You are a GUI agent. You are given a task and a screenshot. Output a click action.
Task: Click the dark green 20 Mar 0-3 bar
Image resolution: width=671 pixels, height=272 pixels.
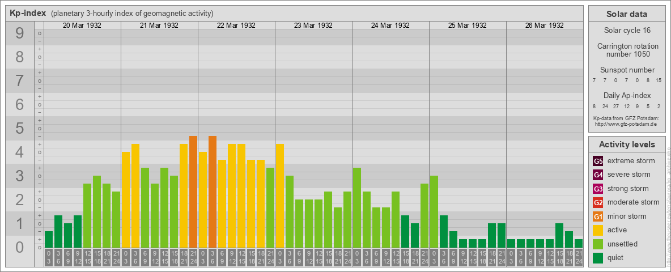[49, 240]
